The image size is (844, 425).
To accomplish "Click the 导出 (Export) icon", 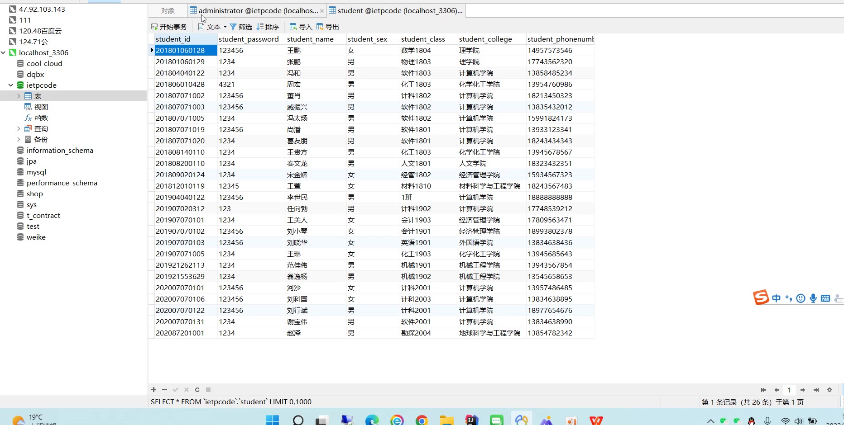I will pos(320,27).
